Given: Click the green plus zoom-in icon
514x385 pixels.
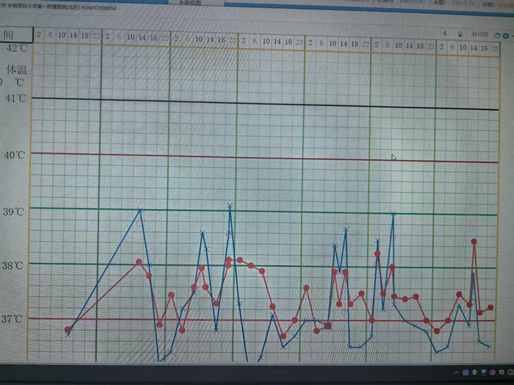Looking at the screenshot, I should click(x=506, y=36).
